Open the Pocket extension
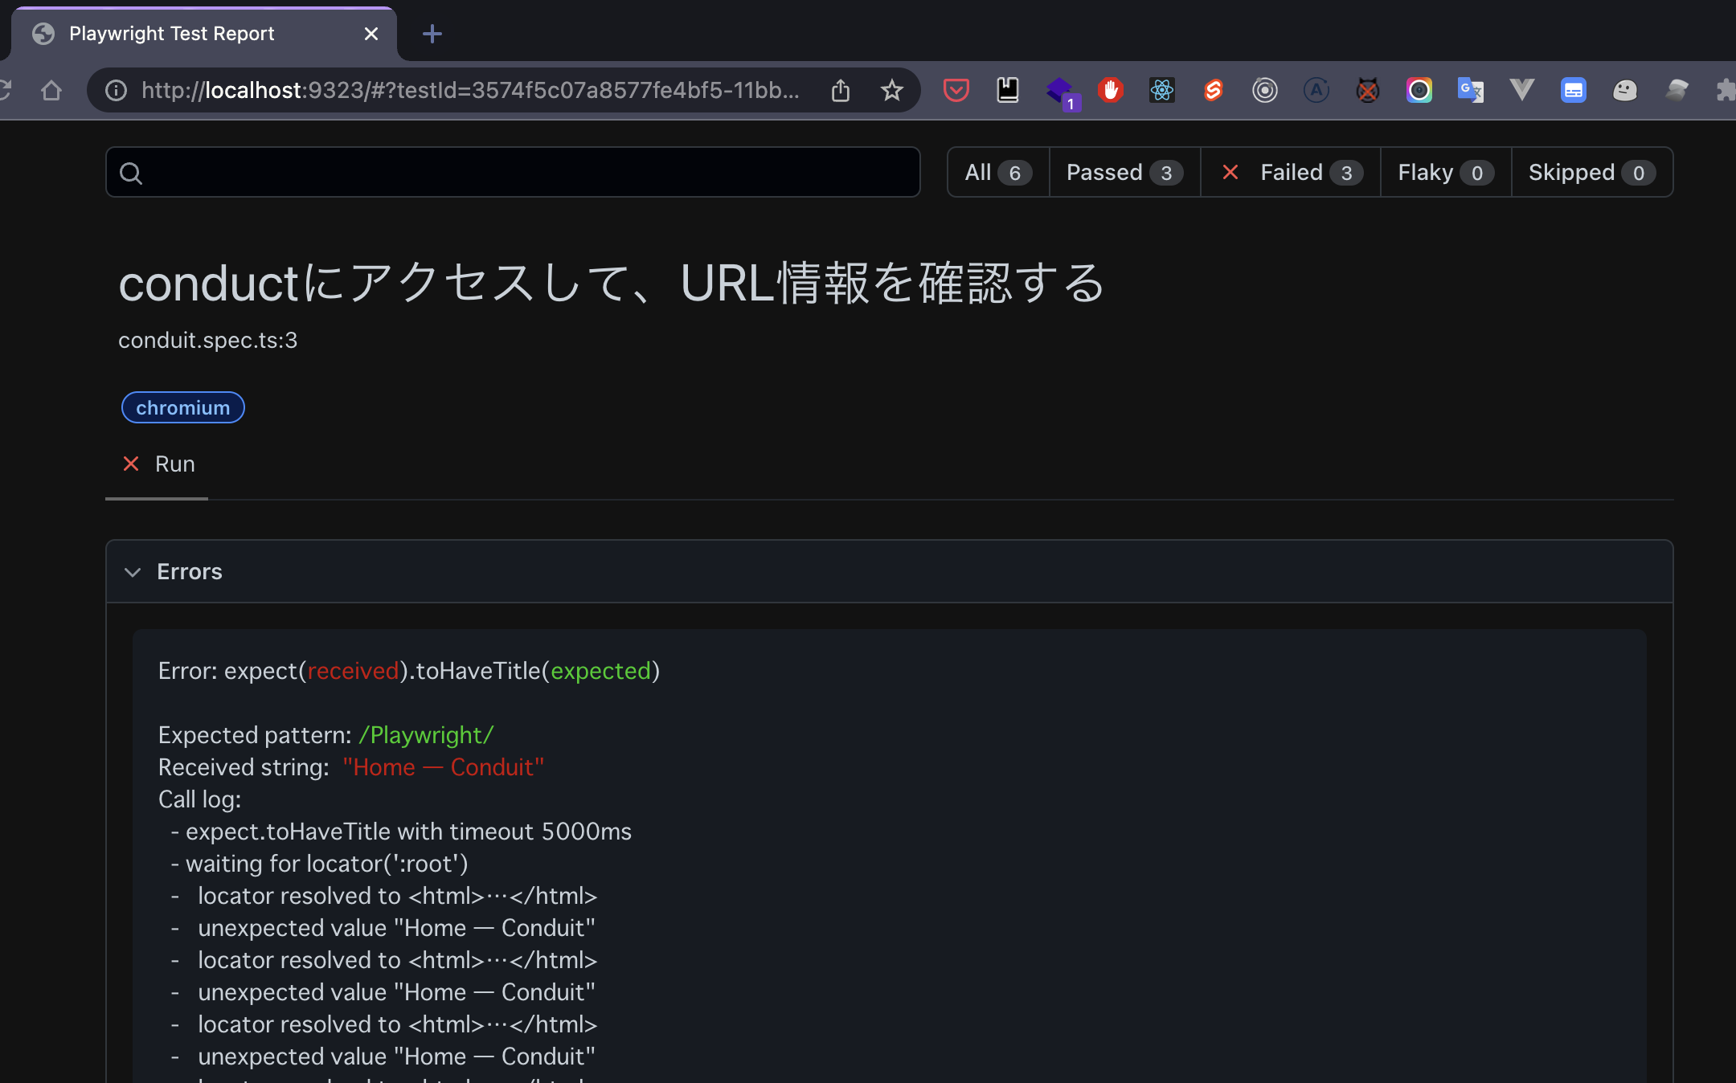1736x1083 pixels. (x=956, y=90)
